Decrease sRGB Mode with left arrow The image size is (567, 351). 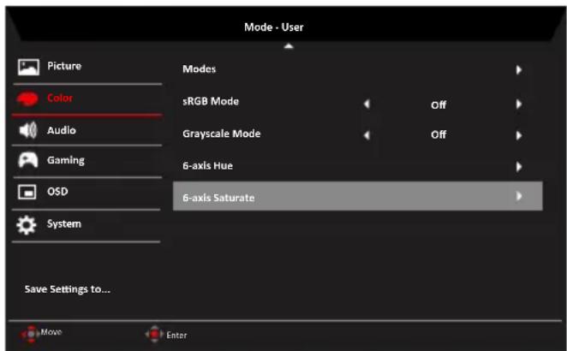tap(367, 104)
